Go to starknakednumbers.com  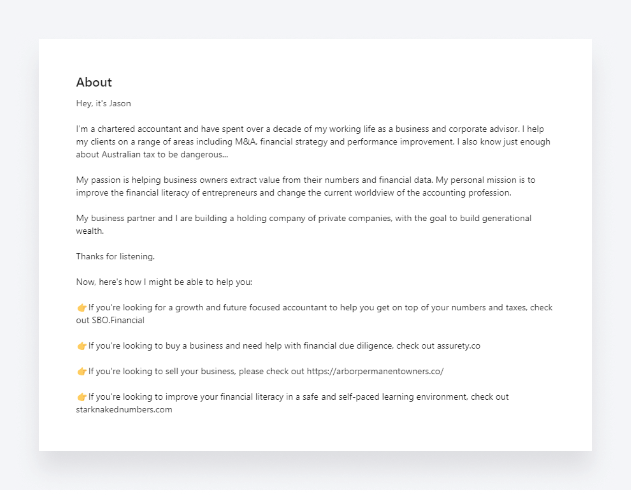click(x=124, y=410)
